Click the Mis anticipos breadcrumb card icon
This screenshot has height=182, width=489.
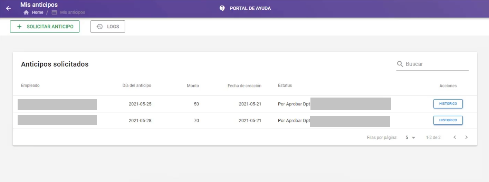(x=54, y=12)
